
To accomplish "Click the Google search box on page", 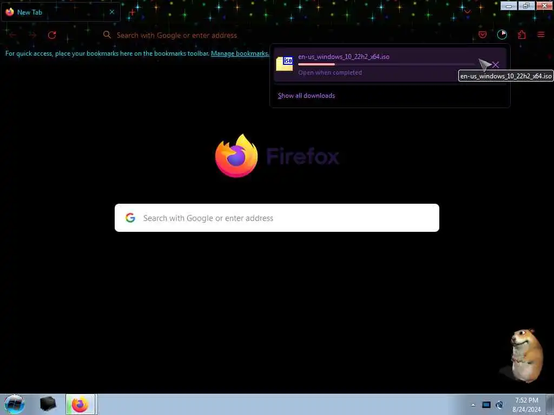I will tap(277, 218).
